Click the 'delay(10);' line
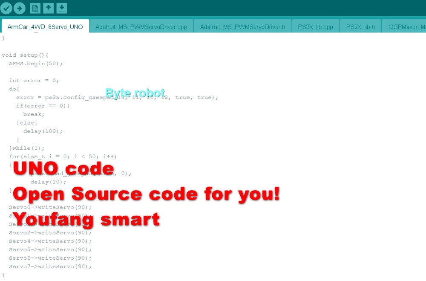 (x=49, y=182)
